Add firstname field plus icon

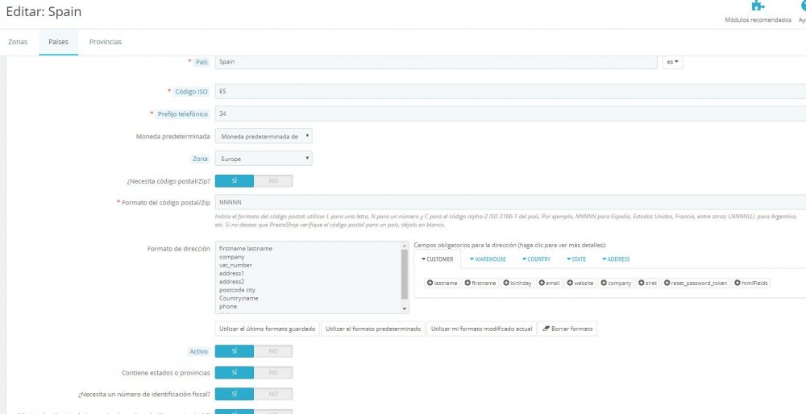(x=467, y=283)
